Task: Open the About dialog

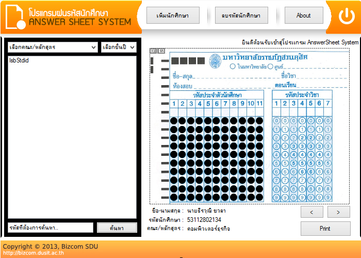Action: point(304,15)
